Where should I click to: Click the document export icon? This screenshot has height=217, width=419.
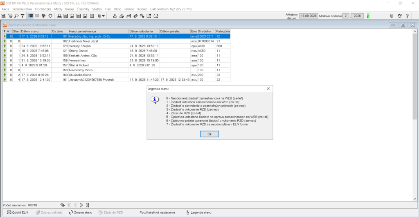point(149,16)
